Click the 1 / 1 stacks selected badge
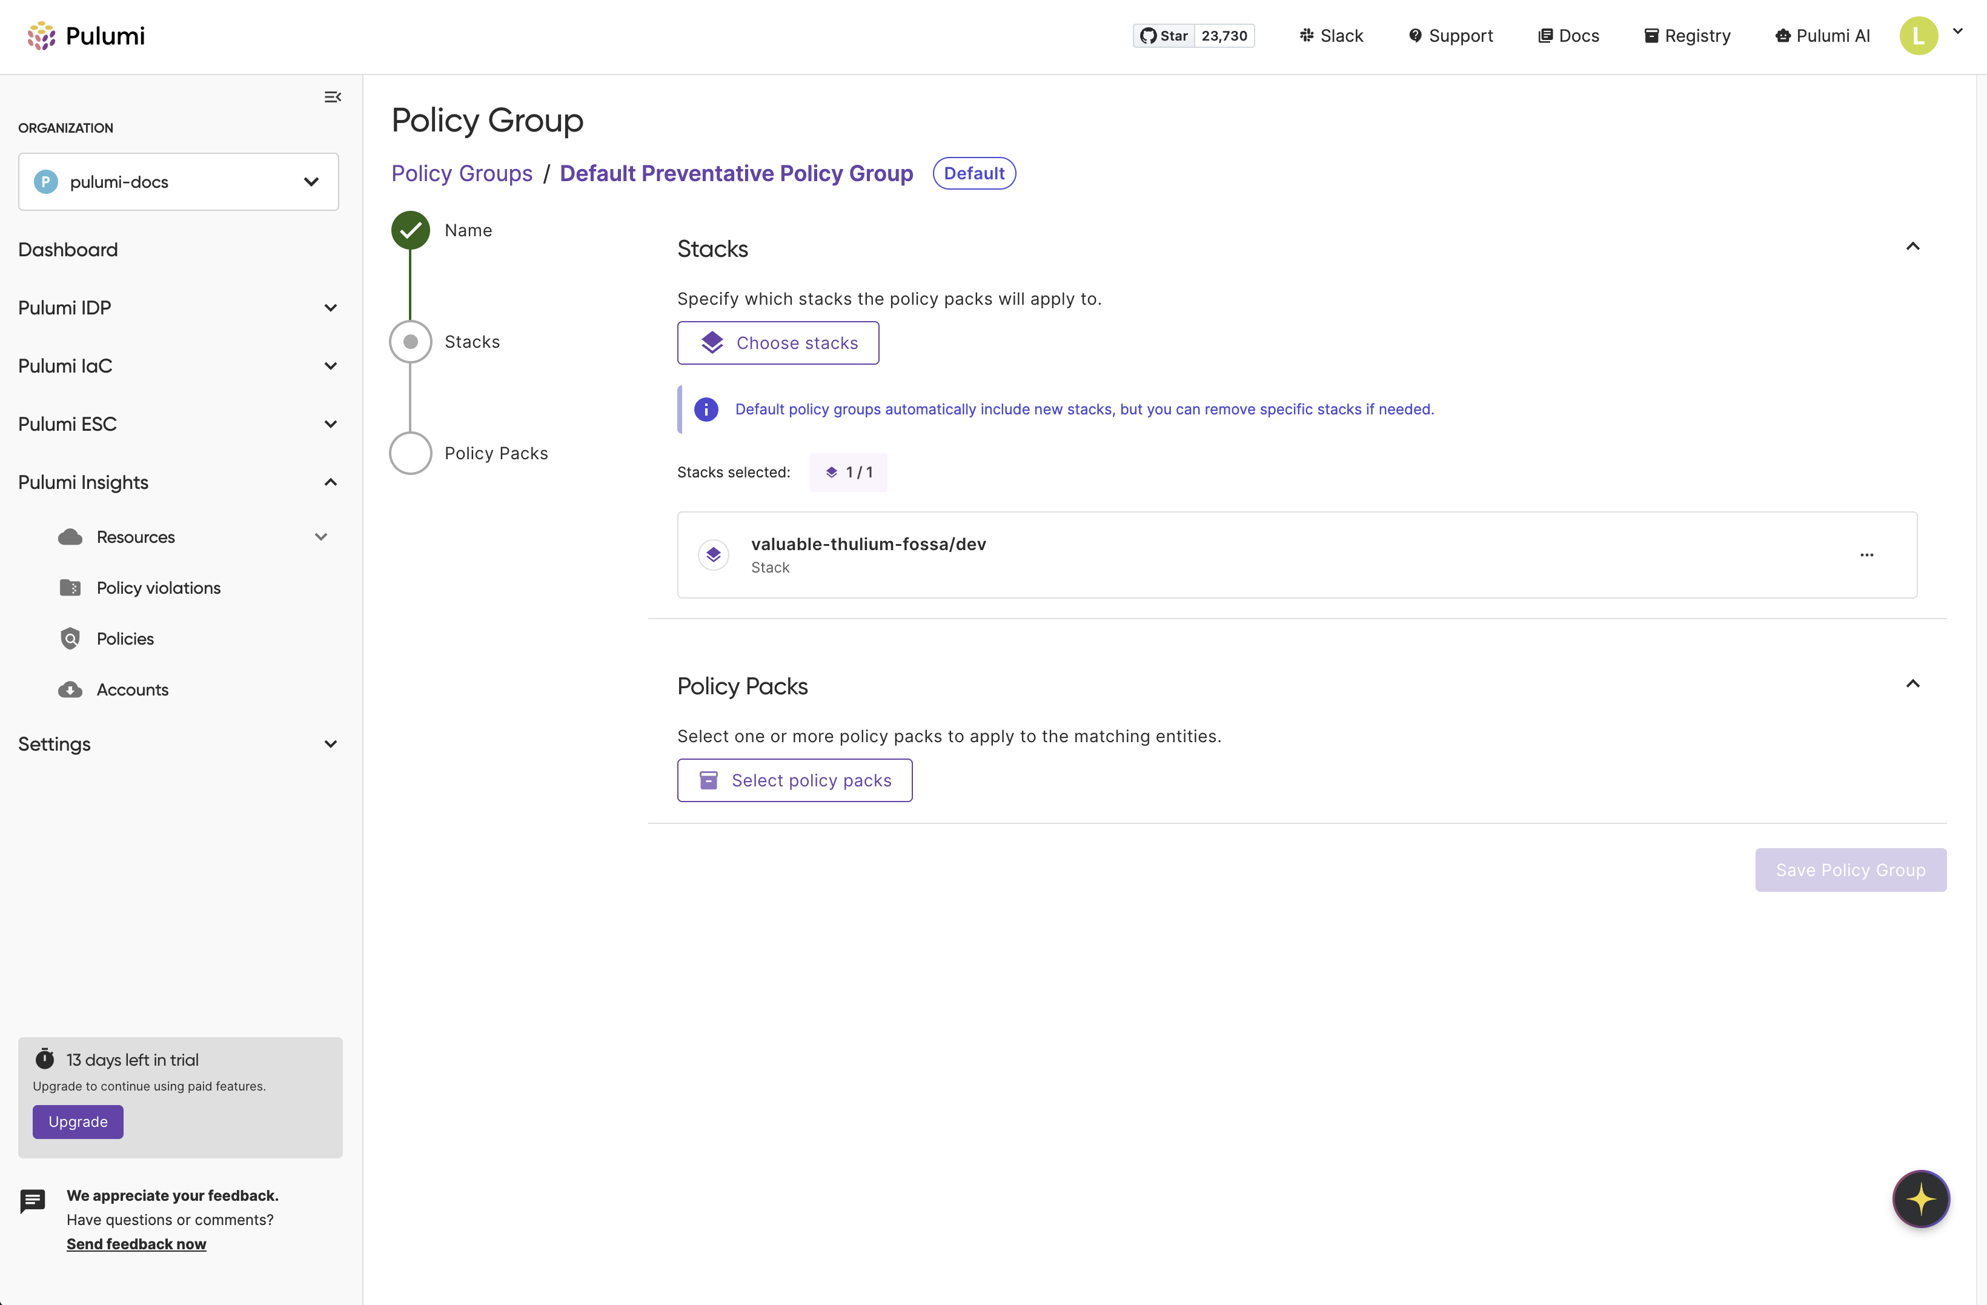1987x1305 pixels. click(x=848, y=473)
